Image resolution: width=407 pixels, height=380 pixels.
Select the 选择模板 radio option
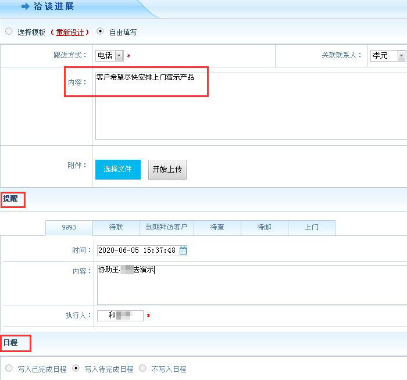click(x=9, y=32)
